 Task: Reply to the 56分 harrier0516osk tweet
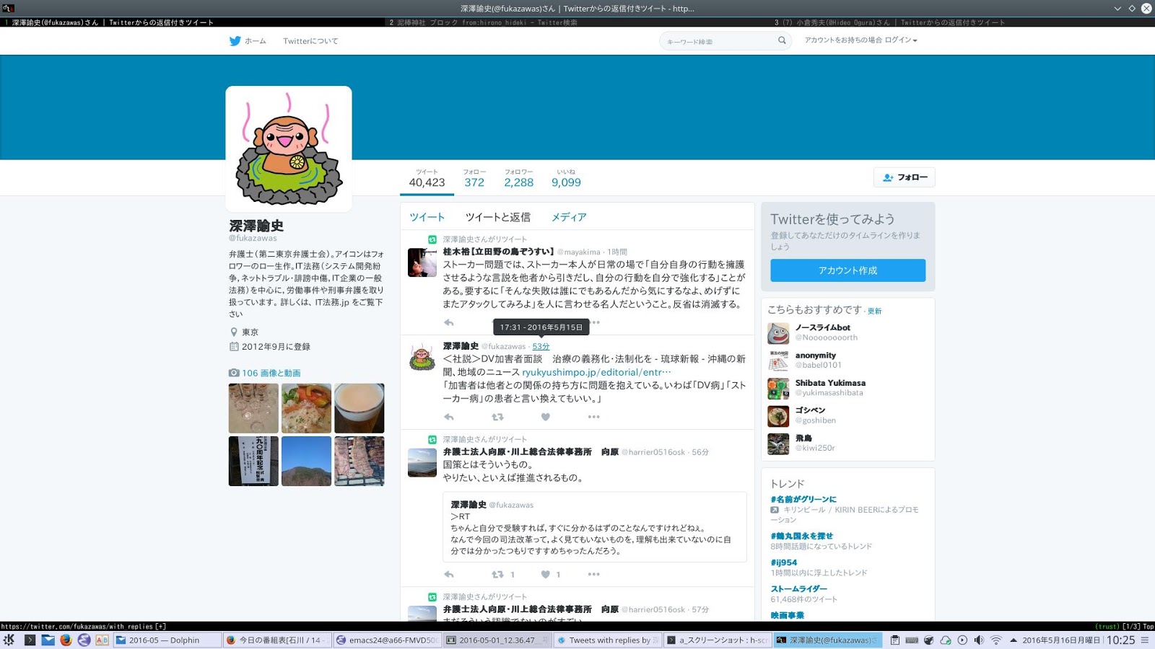tap(449, 575)
